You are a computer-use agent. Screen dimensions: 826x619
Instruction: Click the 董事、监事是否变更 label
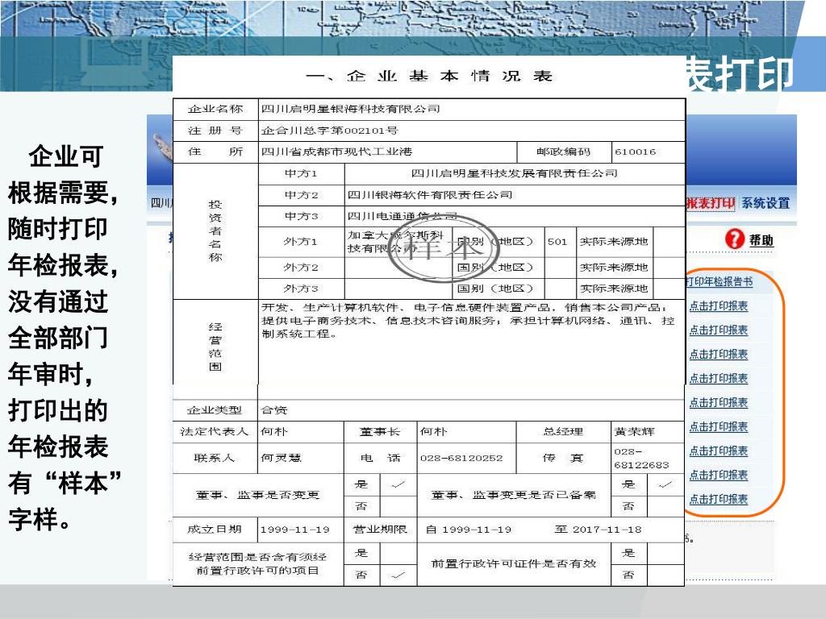click(x=258, y=495)
